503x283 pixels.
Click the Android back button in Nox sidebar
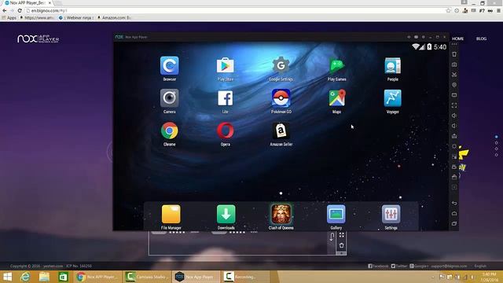tap(454, 203)
